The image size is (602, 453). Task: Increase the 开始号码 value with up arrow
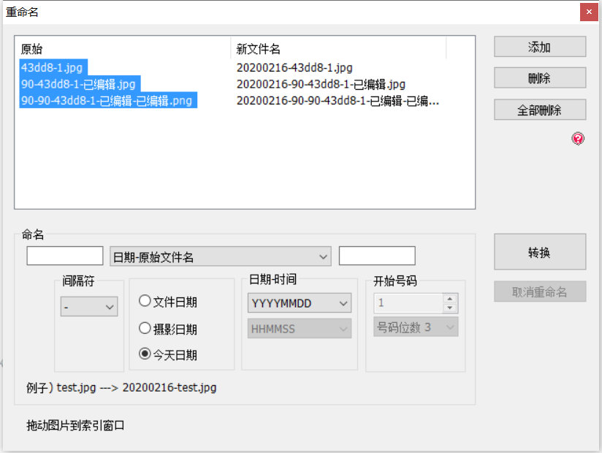click(449, 298)
